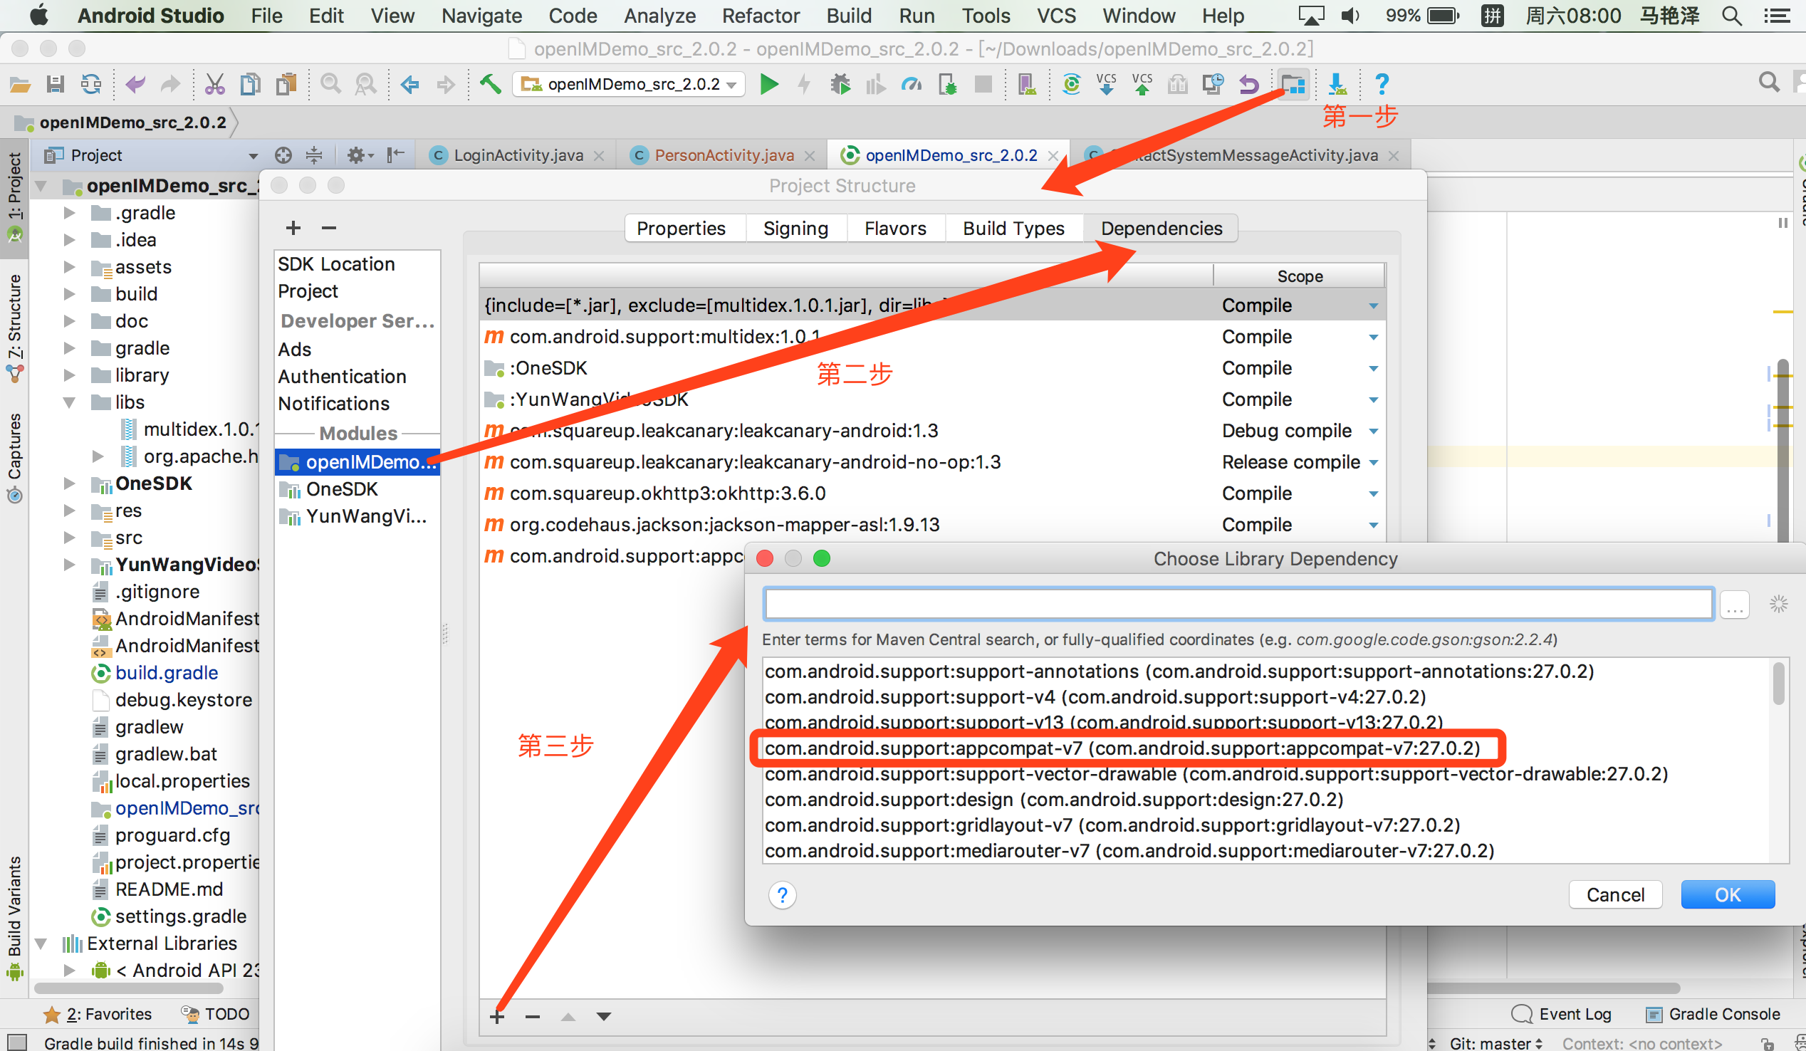1806x1051 pixels.
Task: Expand the .gradle folder
Action: [70, 213]
